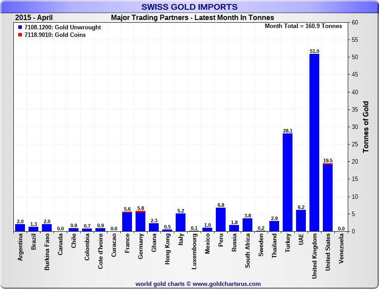Click the United States bar labeled 19.5
Screen dimensions: 379x289
(x=328, y=198)
